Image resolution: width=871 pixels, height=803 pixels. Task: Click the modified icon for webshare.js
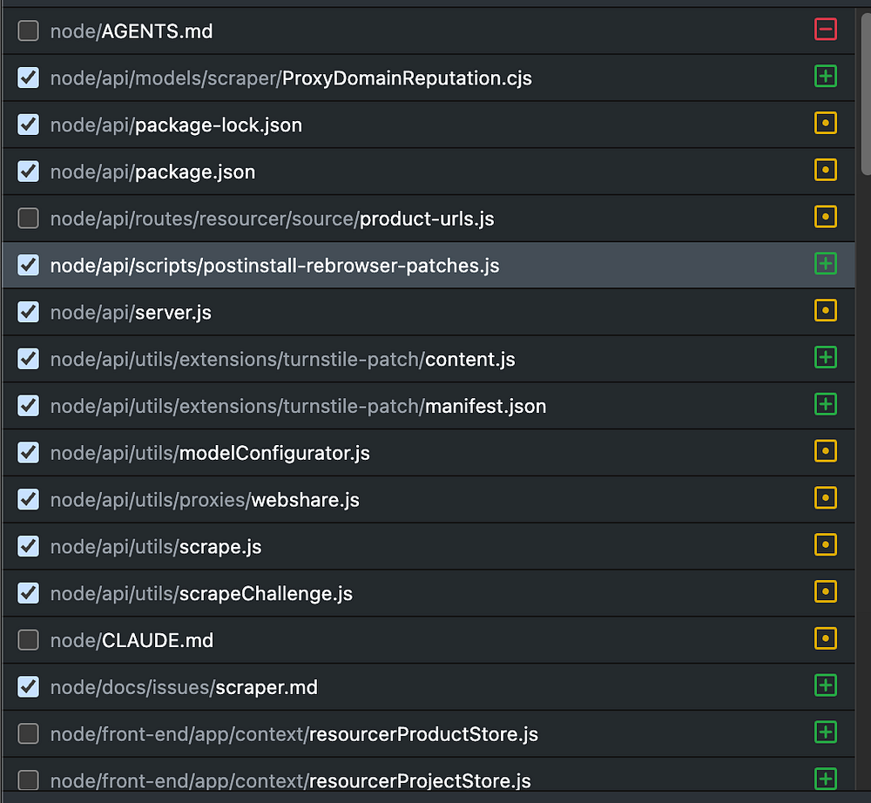[825, 498]
